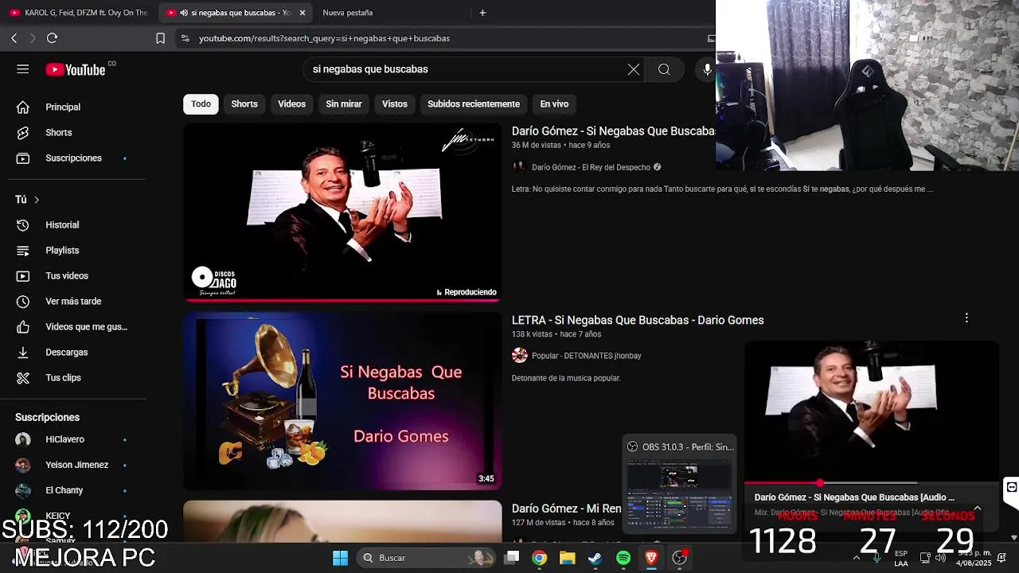The width and height of the screenshot is (1019, 573).
Task: Close the si negabas que buscabas tab
Action: pyautogui.click(x=303, y=13)
